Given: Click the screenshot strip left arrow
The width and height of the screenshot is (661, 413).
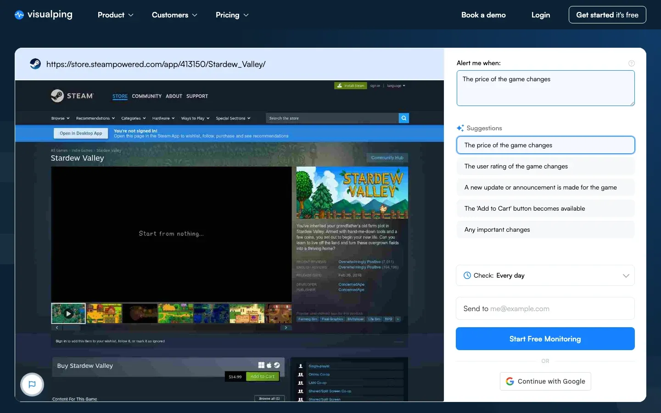Looking at the screenshot, I should click(57, 328).
